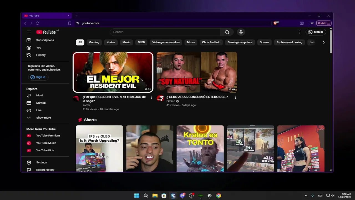Open Brave Update main menu button
Image resolution: width=355 pixels, height=200 pixels.
(x=324, y=23)
